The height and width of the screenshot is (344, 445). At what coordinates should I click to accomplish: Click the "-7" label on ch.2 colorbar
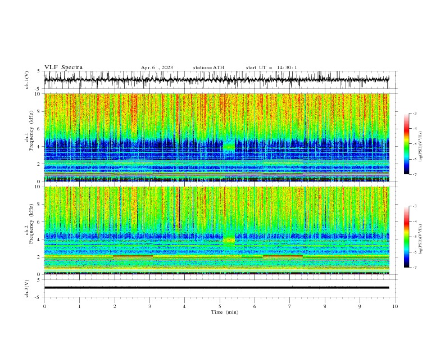(415, 268)
